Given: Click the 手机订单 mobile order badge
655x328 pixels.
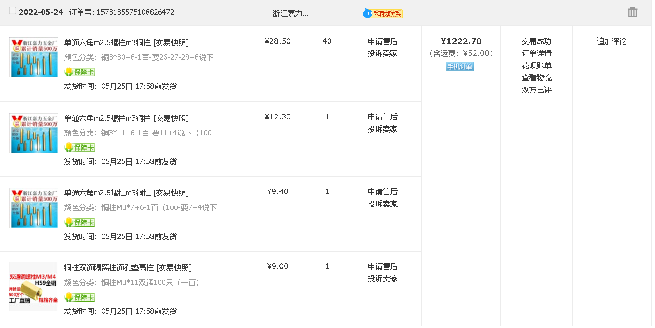Looking at the screenshot, I should coord(460,67).
